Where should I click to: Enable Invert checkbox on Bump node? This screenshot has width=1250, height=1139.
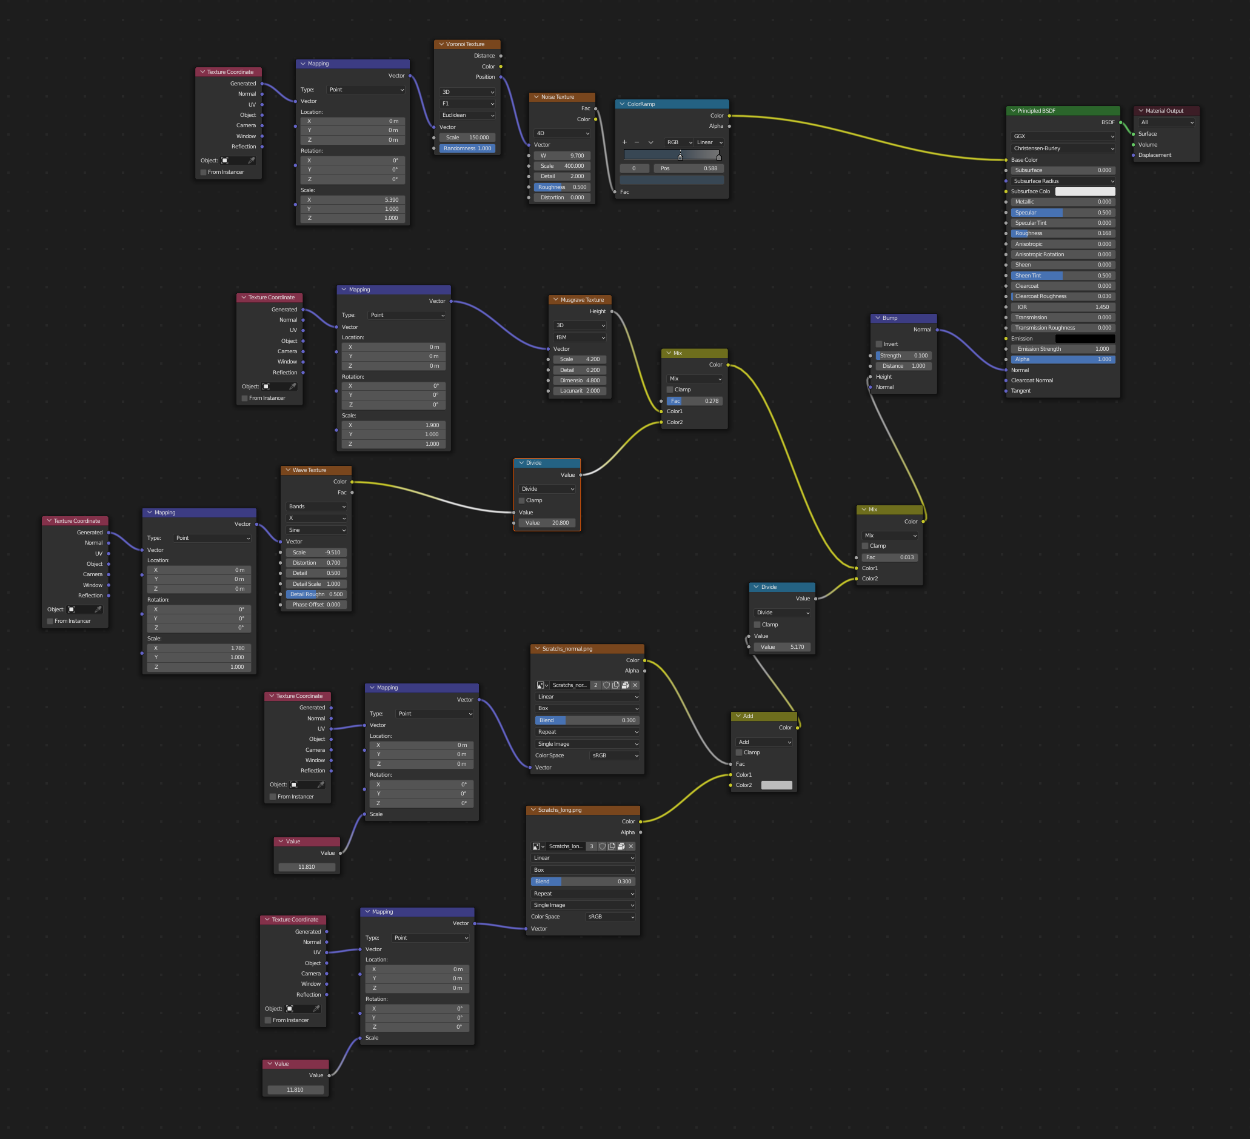878,344
